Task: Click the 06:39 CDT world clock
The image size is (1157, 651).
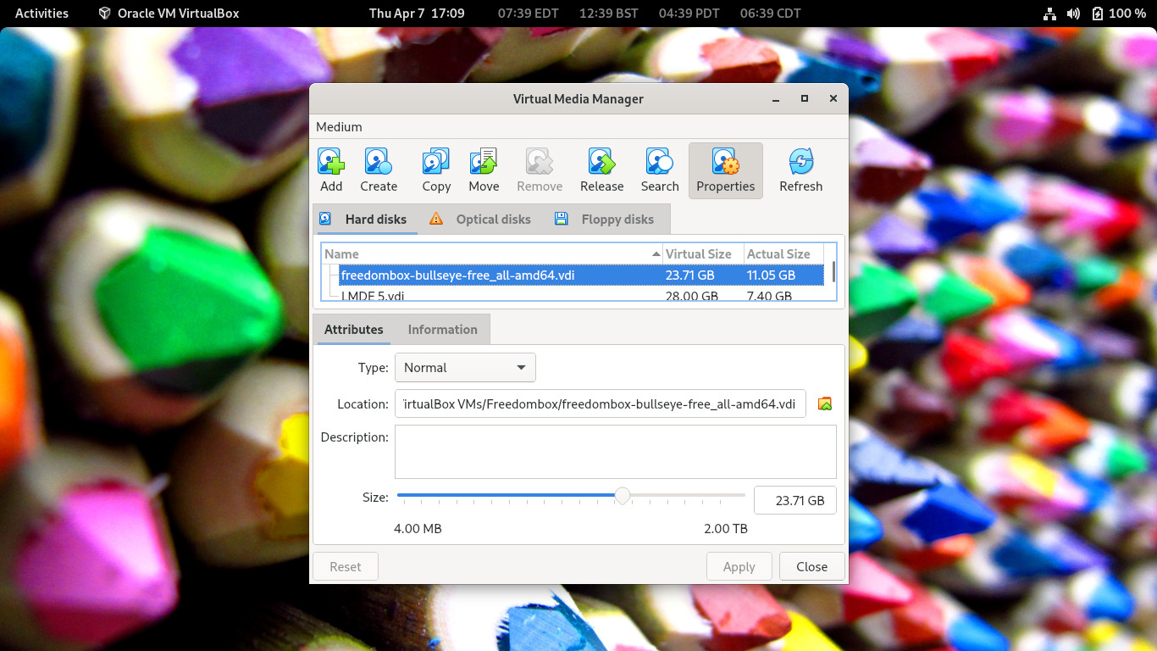Action: coord(770,14)
